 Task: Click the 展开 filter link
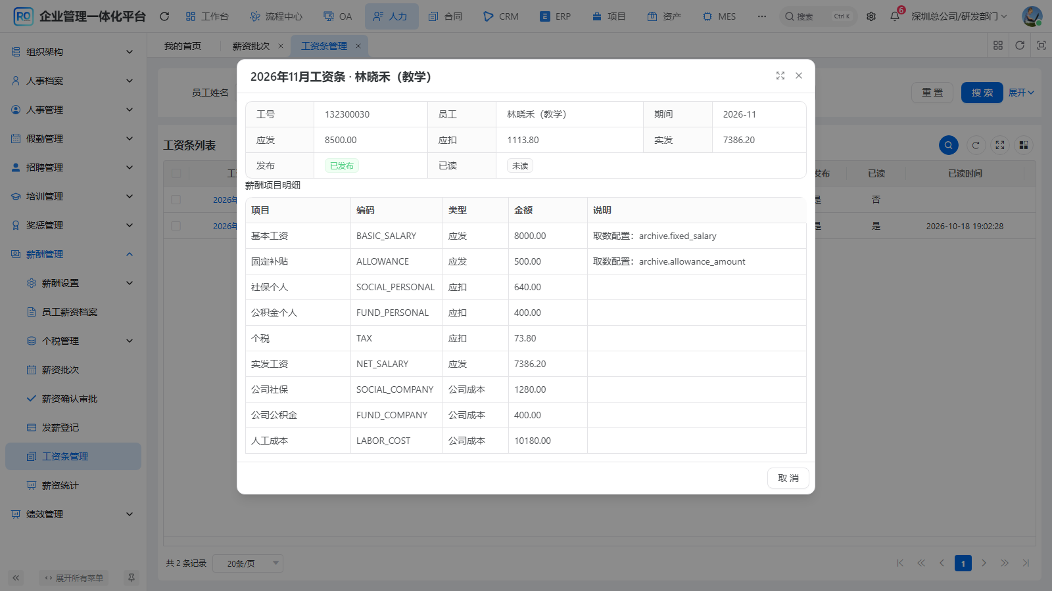[1021, 93]
